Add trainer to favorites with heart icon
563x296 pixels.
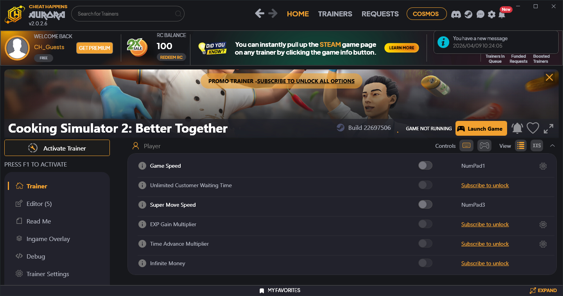[533, 128]
